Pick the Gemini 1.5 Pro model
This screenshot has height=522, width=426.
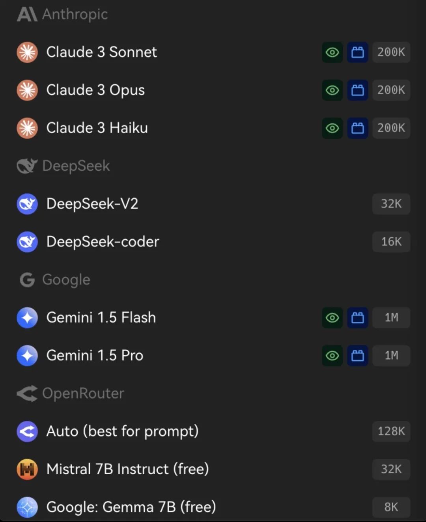click(x=95, y=356)
